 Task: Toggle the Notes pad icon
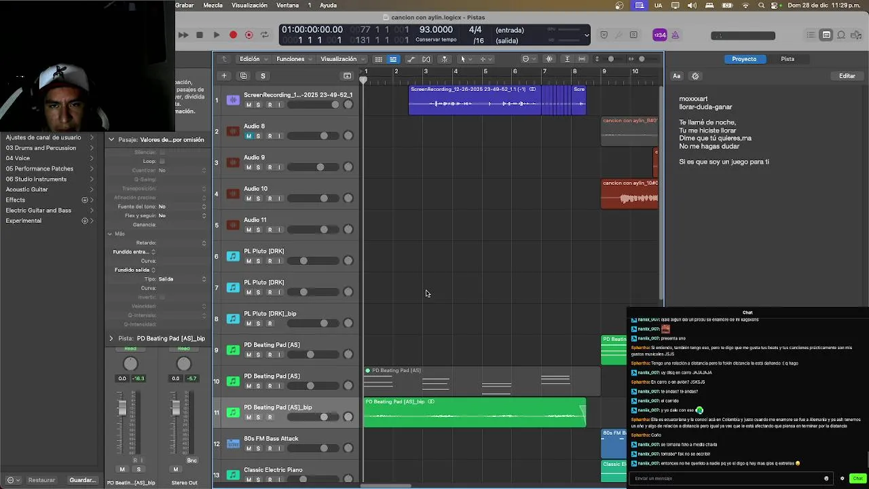(826, 35)
